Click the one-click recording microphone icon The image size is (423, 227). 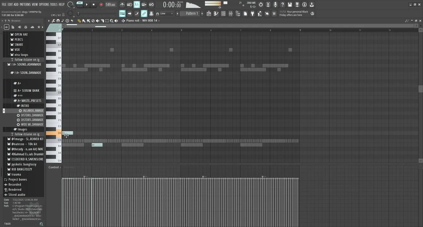pyautogui.click(x=275, y=4)
